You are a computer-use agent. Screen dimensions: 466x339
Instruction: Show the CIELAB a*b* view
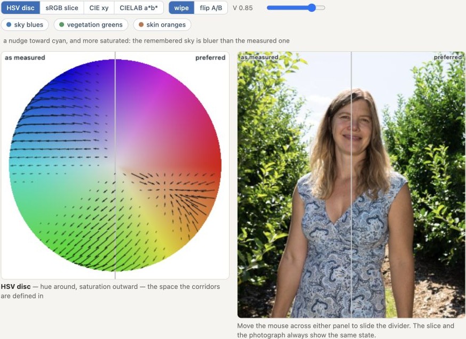pyautogui.click(x=139, y=7)
